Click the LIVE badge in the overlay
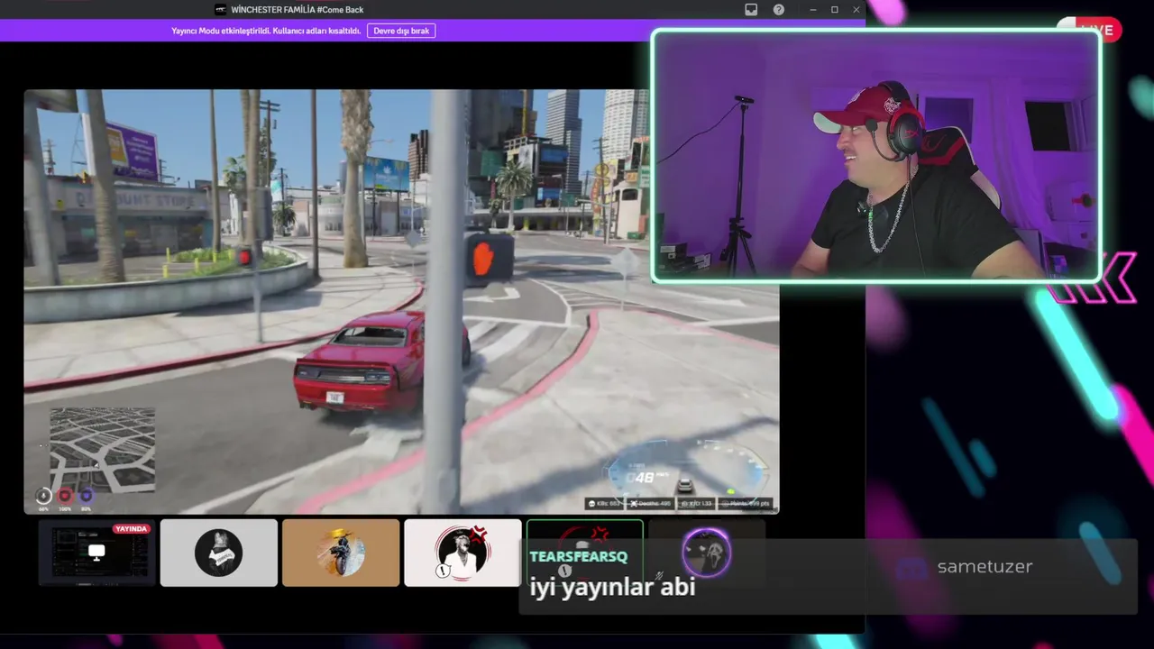1154x649 pixels. (x=1089, y=30)
